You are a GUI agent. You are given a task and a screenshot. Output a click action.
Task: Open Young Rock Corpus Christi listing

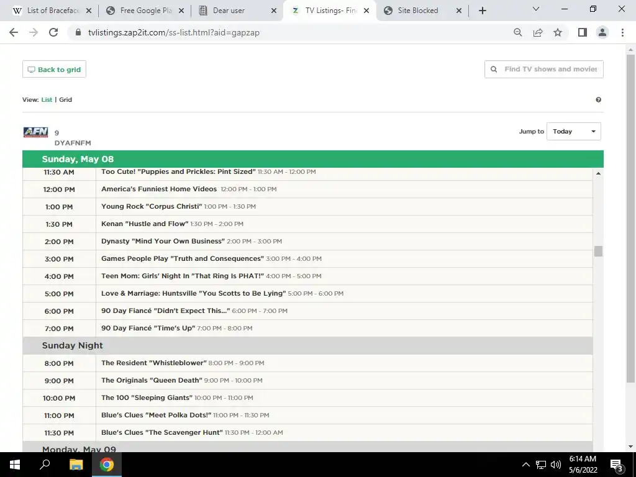152,206
